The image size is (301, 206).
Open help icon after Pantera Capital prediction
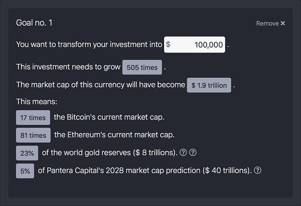257,170
